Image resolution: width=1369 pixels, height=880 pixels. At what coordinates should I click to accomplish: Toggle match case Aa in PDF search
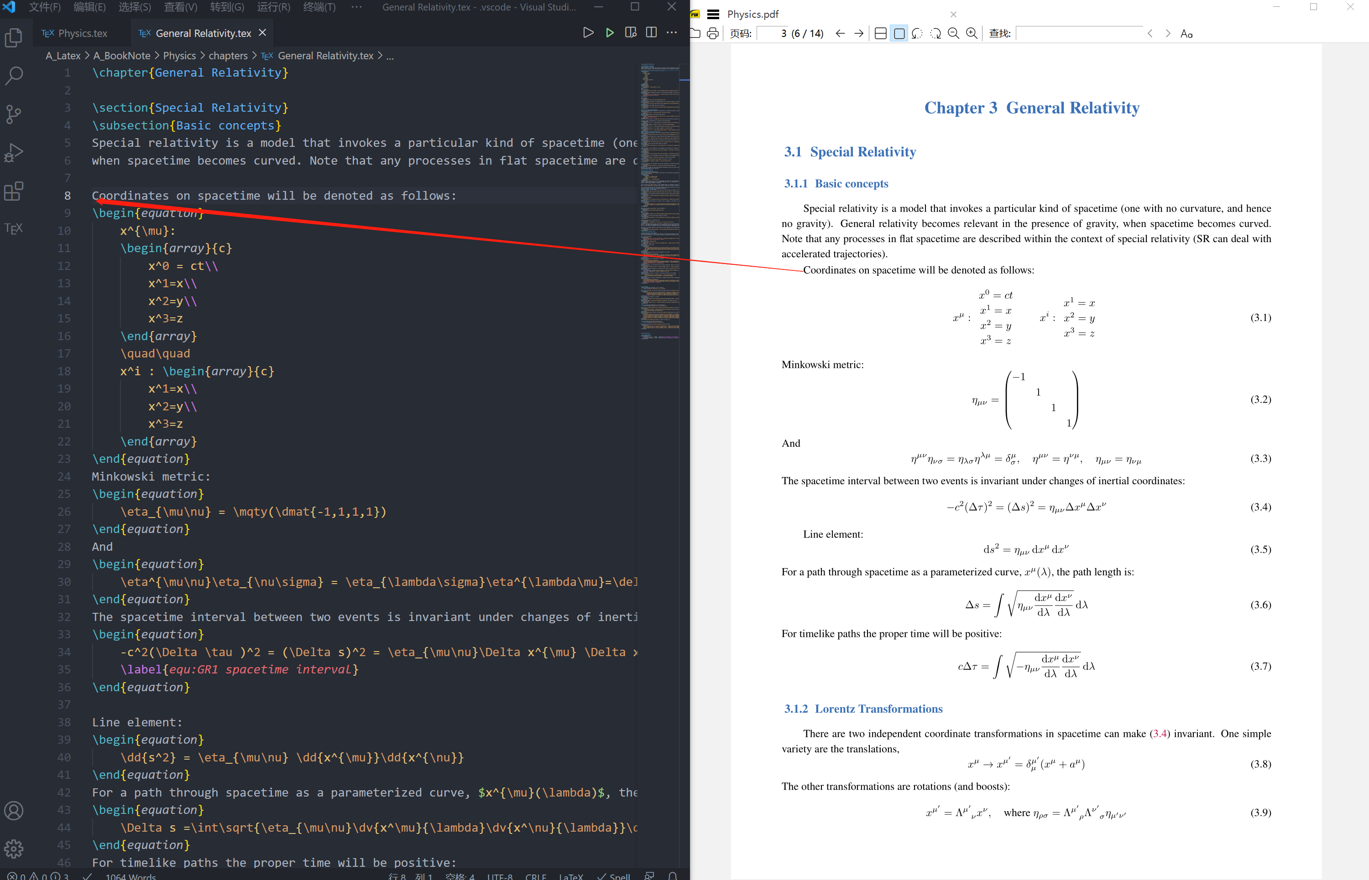[1187, 34]
